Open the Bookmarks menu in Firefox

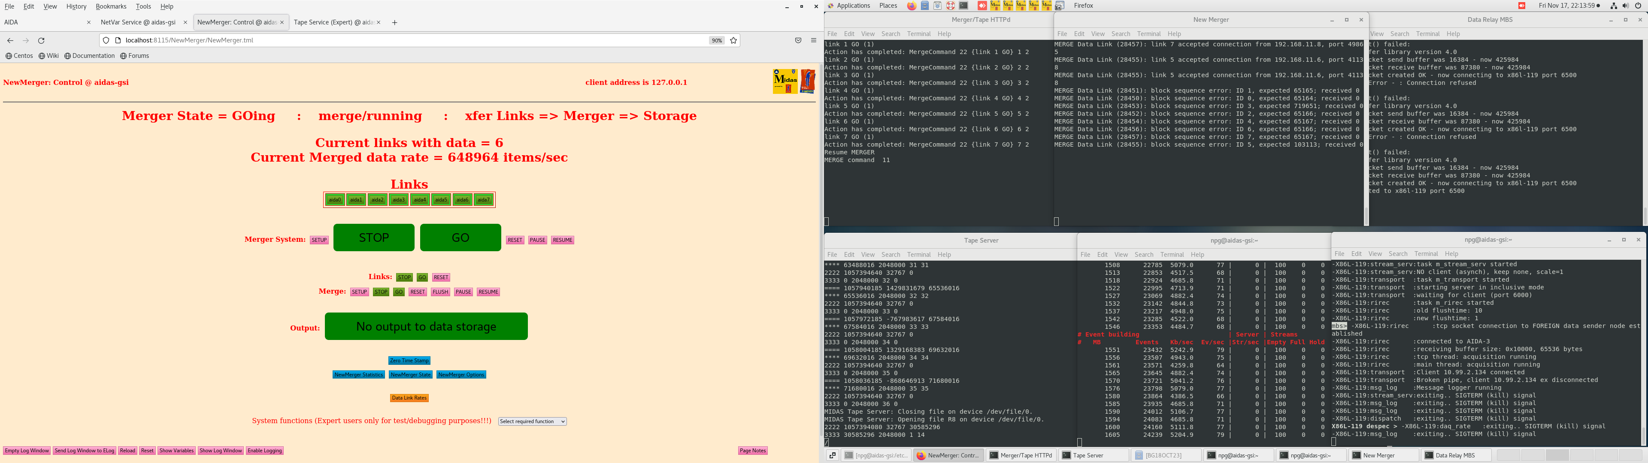coord(111,6)
